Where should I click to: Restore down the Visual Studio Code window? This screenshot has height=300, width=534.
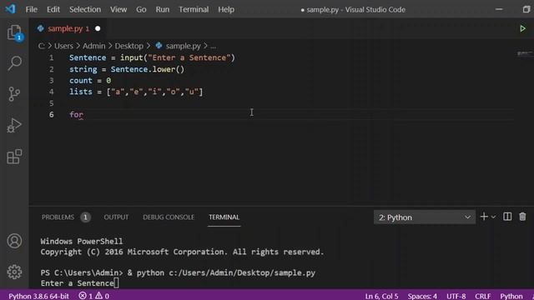pyautogui.click(x=526, y=9)
